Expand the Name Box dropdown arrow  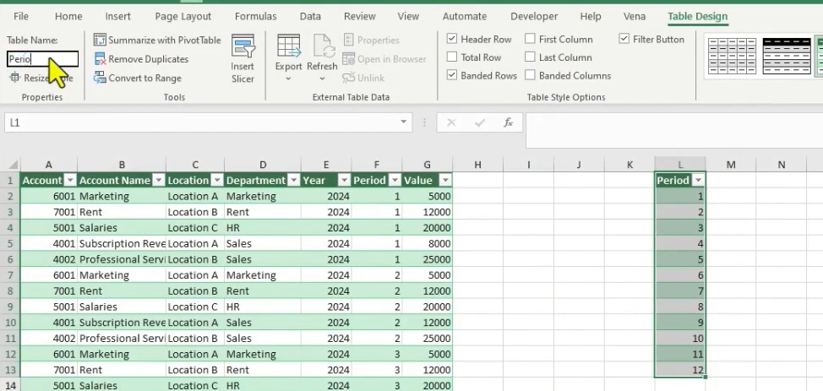click(404, 122)
